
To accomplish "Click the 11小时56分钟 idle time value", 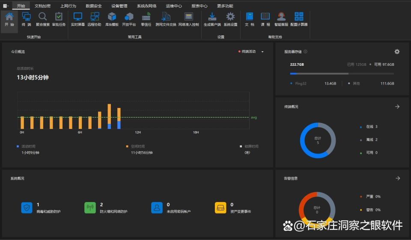I will pos(142,153).
